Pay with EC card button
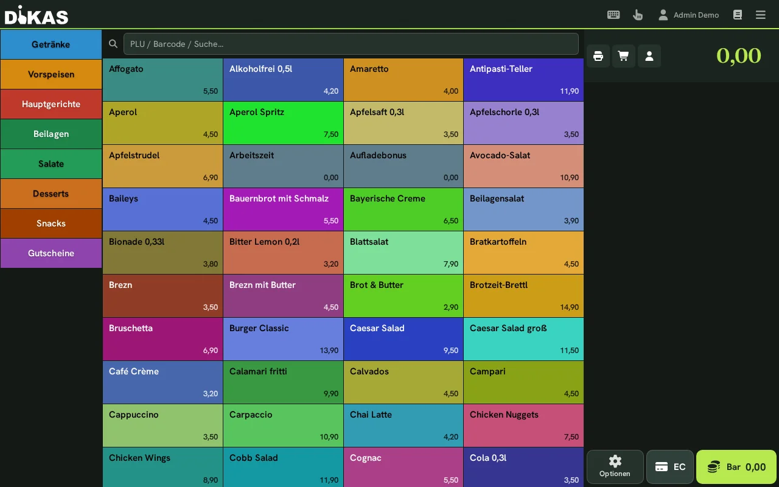Image resolution: width=779 pixels, height=487 pixels. tap(670, 467)
